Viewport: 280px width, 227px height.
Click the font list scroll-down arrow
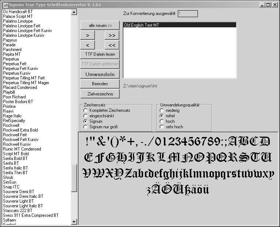click(74, 222)
